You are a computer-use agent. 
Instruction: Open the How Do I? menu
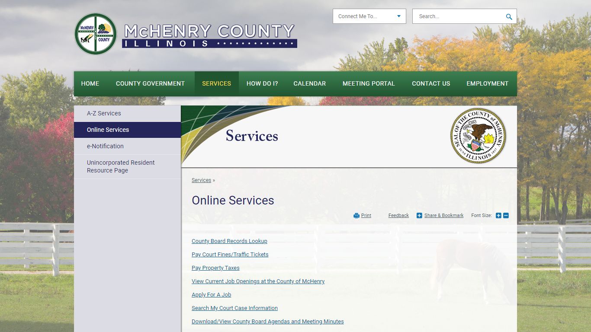(262, 83)
